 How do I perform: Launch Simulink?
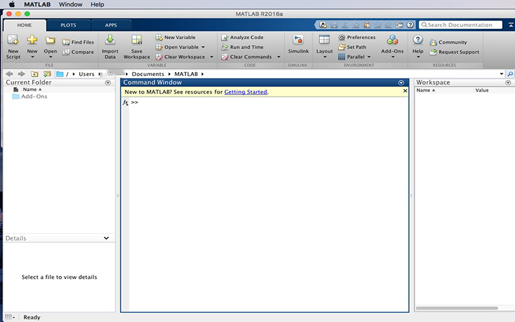tap(298, 44)
